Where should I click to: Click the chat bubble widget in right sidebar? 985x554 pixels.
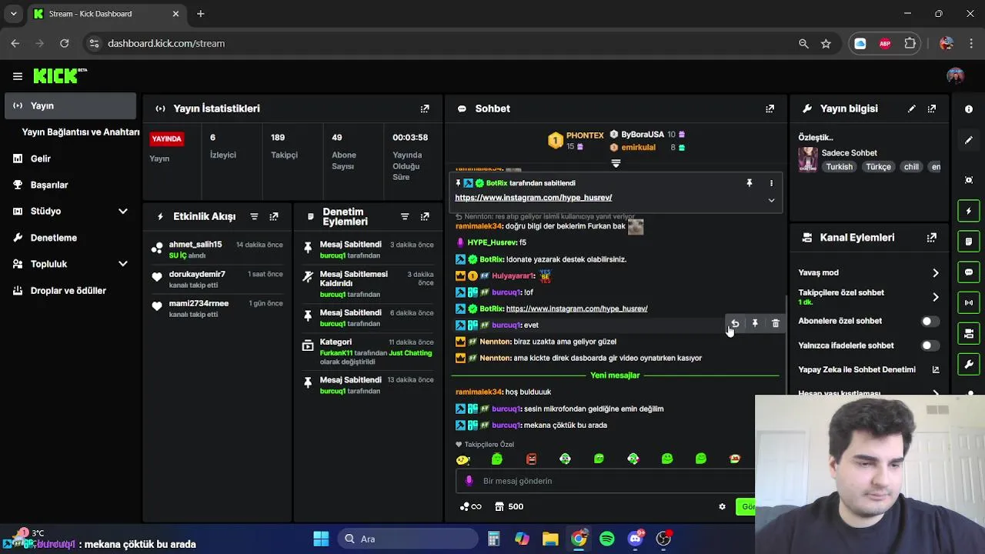(969, 272)
